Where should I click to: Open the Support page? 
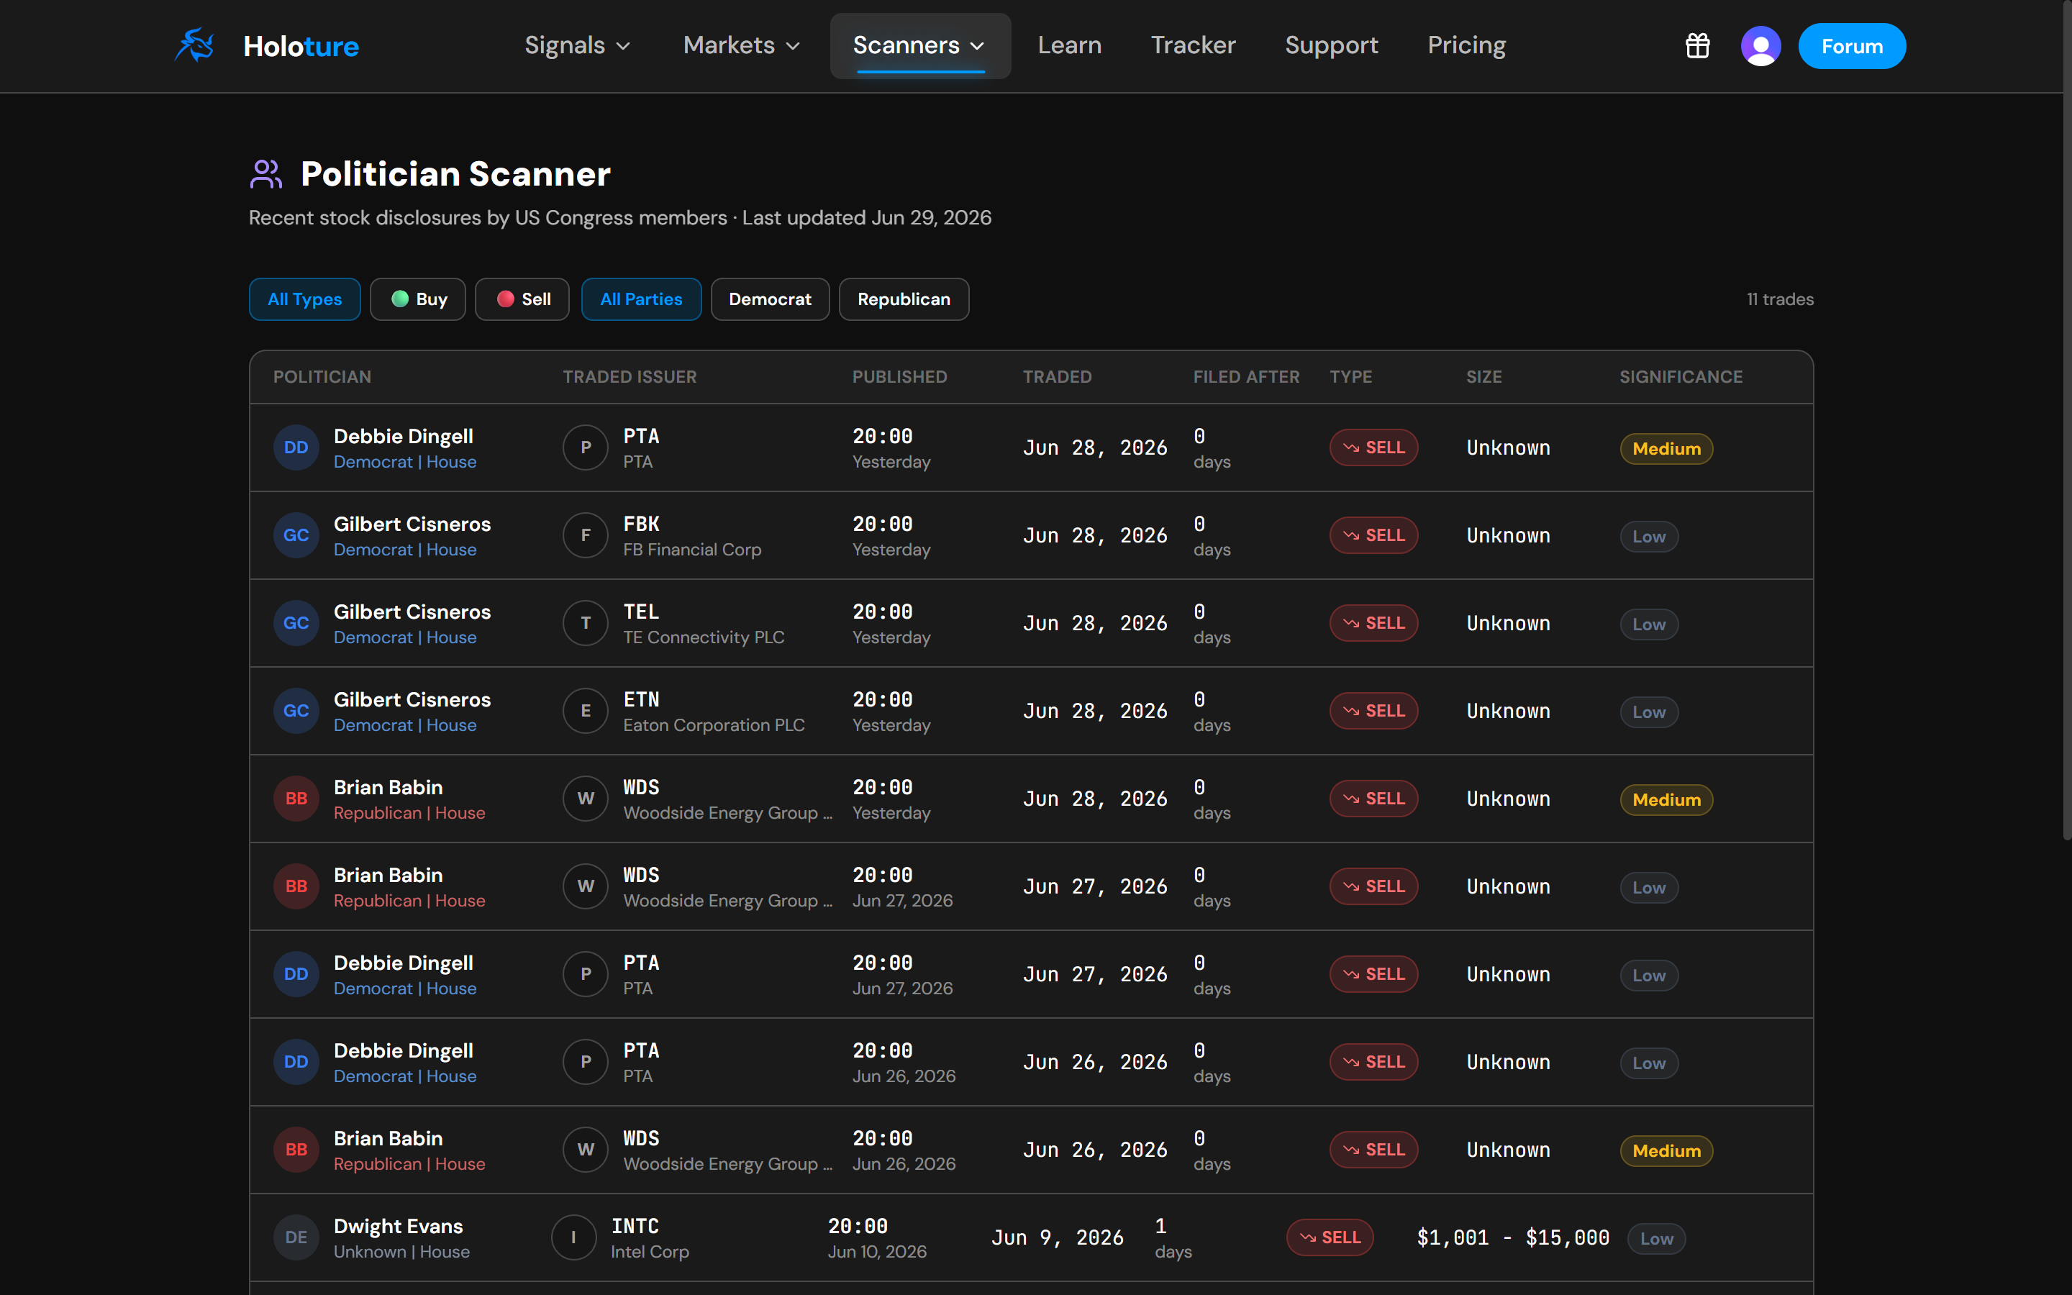[1330, 45]
